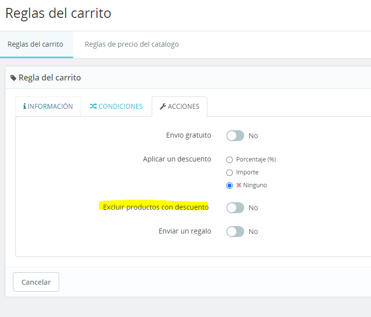Switch to Reglas de precio del catálogo tab

tap(132, 44)
